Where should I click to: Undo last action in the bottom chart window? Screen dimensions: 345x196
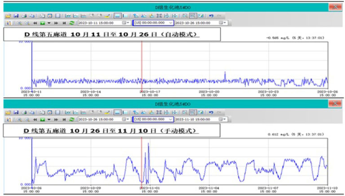(211, 112)
